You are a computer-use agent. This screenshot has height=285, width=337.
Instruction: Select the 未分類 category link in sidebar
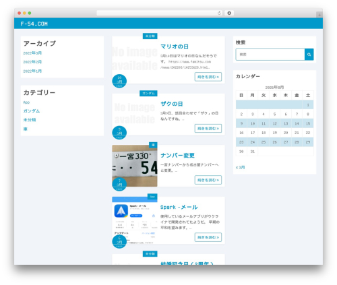[x=30, y=120]
